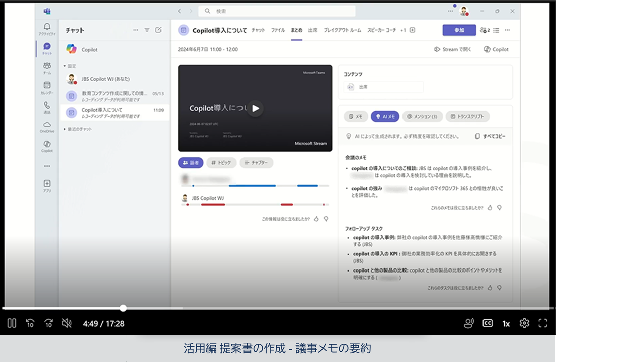This screenshot has height=362, width=644.
Task: Click the fullscreen icon in video player
Action: [x=542, y=323]
